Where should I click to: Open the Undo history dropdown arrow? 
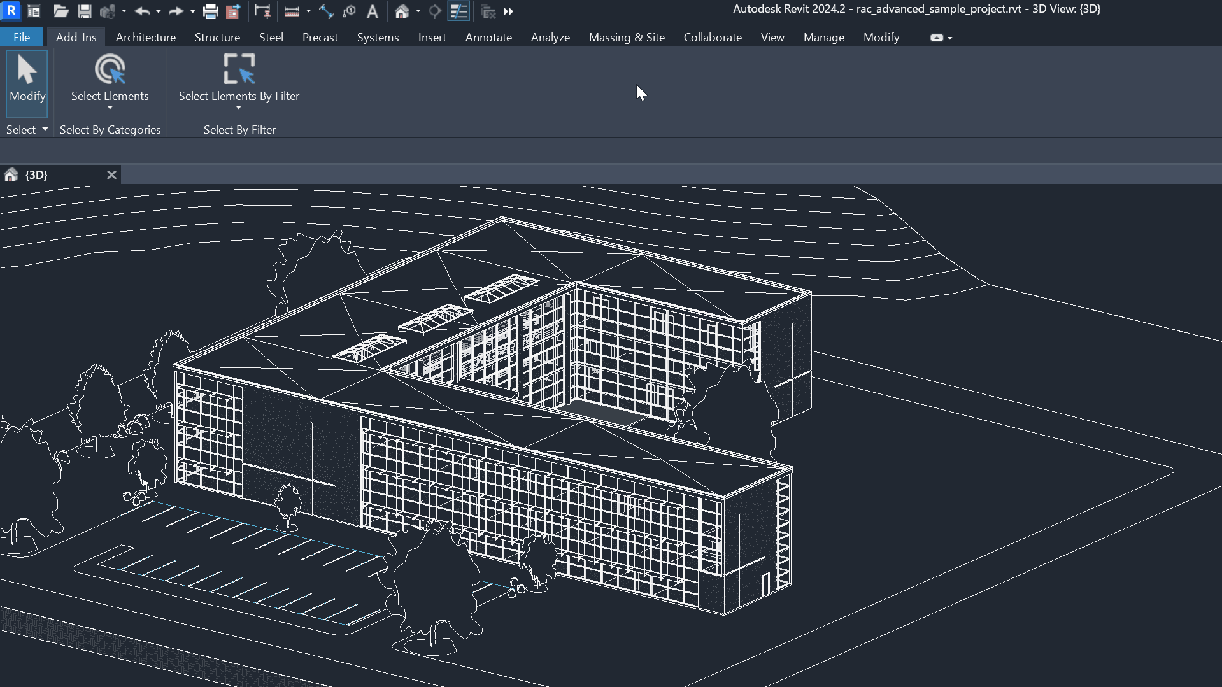tap(158, 11)
